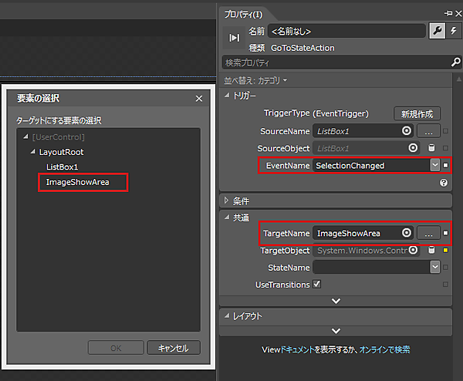The height and width of the screenshot is (381, 463).
Task: Cancel the element selection dialog
Action: click(x=174, y=348)
